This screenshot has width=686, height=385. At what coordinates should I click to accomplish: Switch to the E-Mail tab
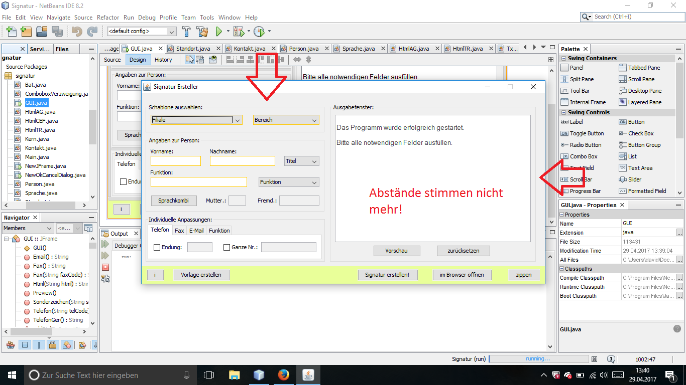pos(196,231)
